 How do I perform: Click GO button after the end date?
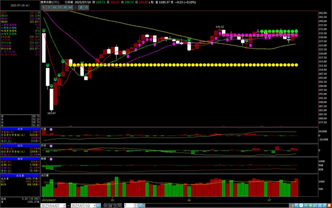[98, 205]
